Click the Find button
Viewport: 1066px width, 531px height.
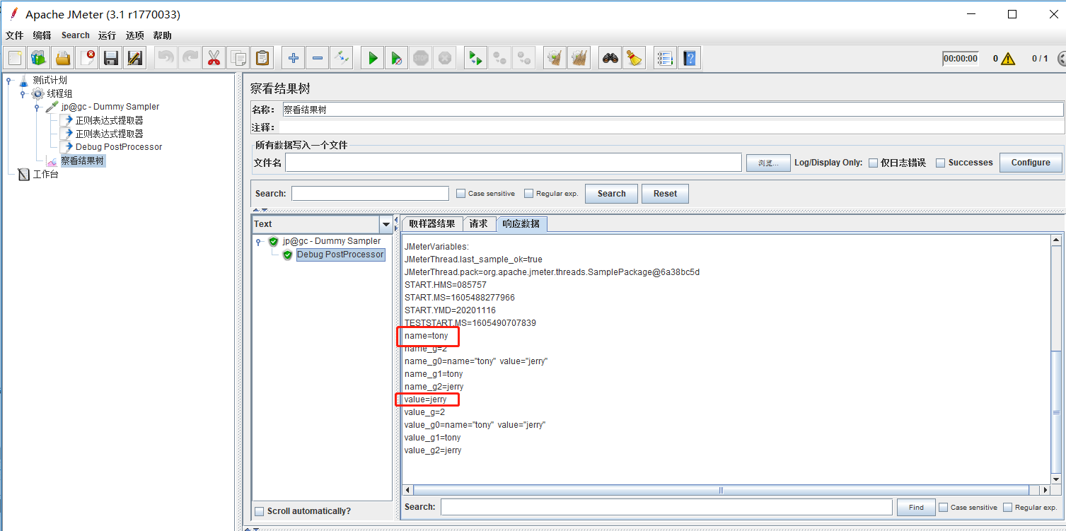[916, 508]
